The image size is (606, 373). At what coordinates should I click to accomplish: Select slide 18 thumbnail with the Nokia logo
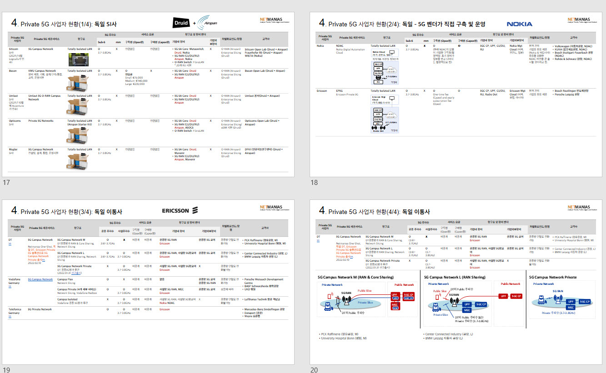coord(455,94)
